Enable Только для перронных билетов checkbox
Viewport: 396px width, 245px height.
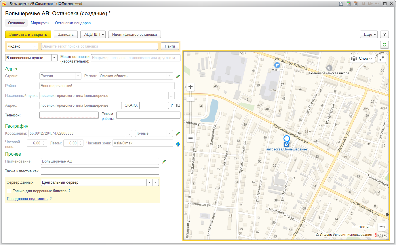tap(9, 191)
